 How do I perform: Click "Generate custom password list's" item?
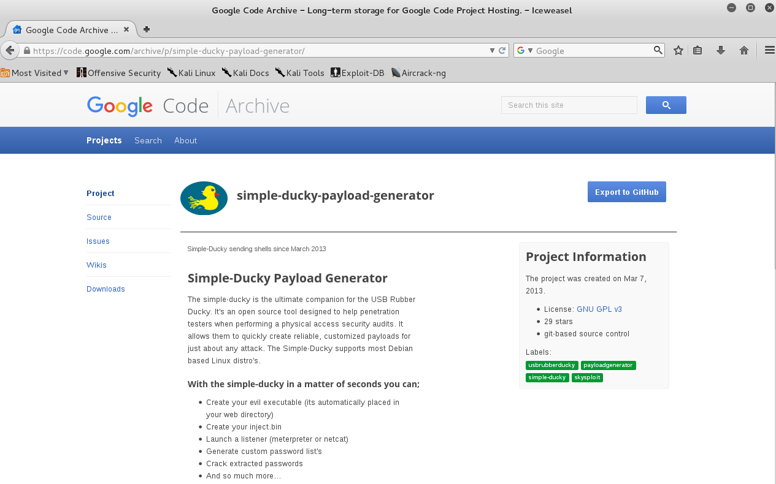point(264,452)
